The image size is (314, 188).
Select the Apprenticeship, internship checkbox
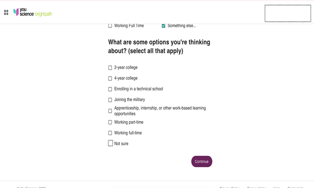110,111
